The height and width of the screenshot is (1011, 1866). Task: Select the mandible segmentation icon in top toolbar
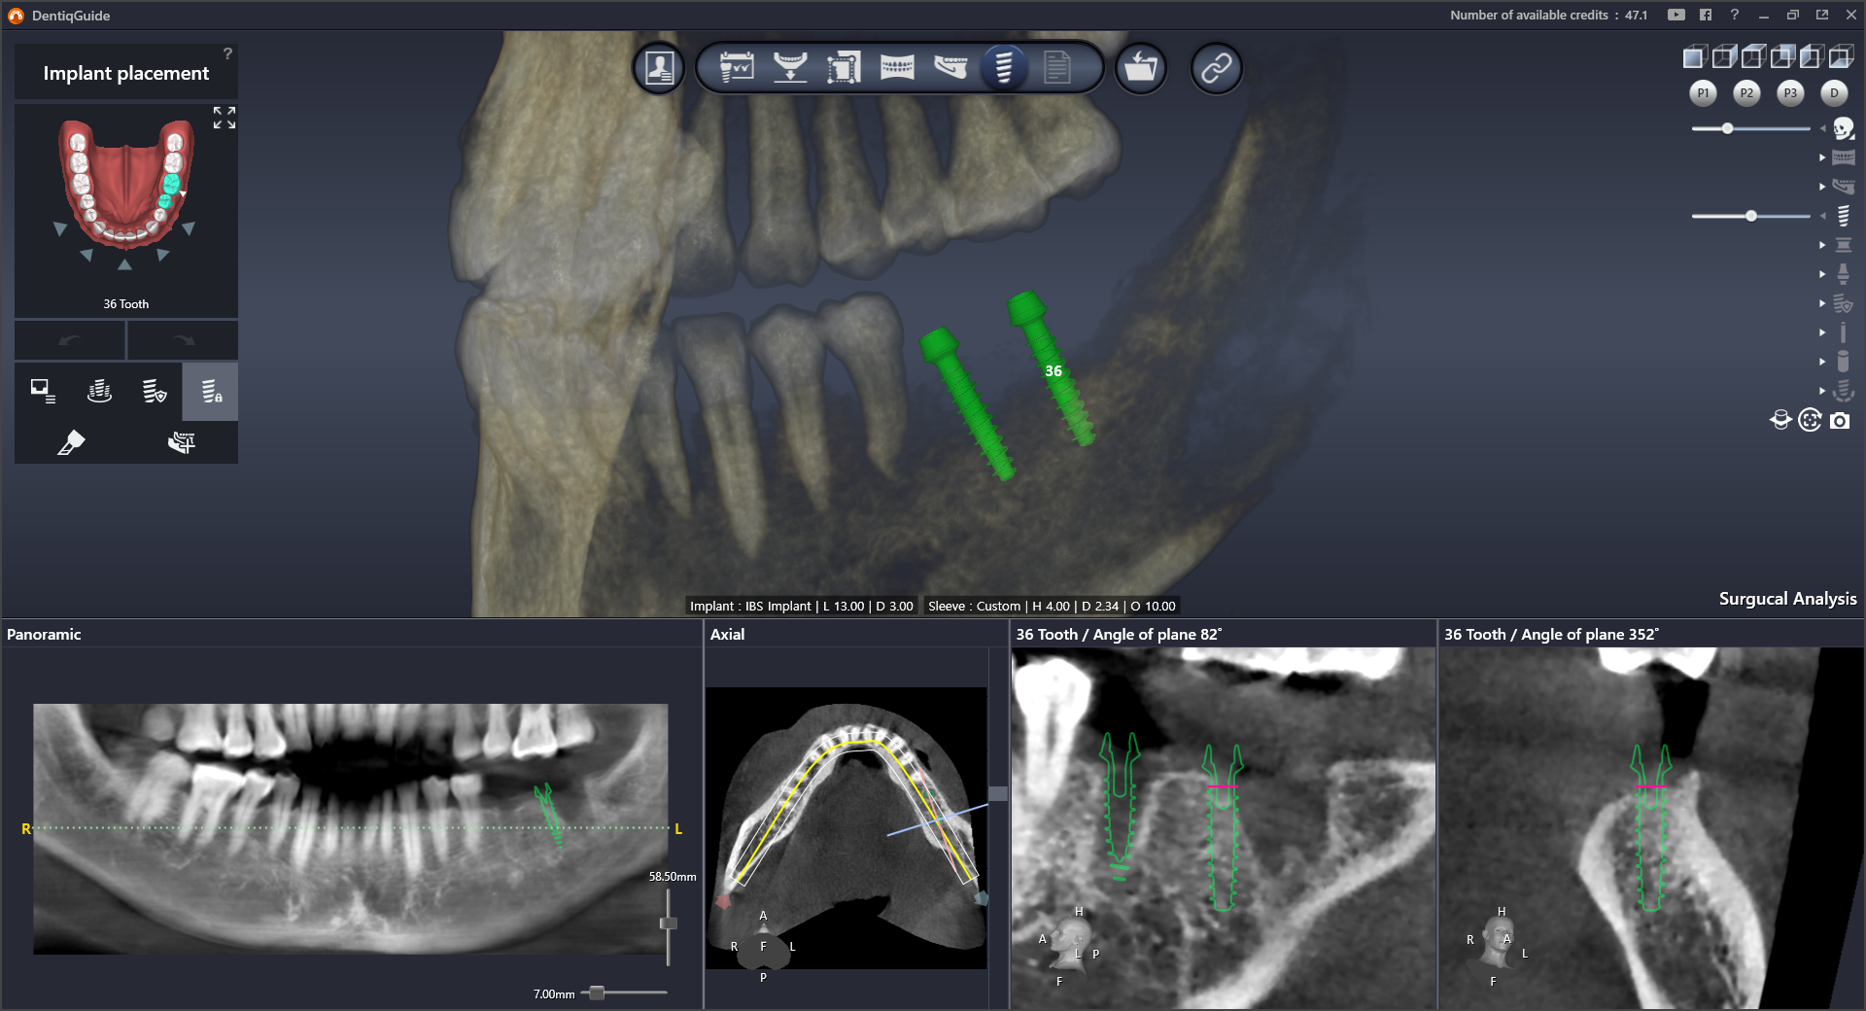(x=950, y=67)
